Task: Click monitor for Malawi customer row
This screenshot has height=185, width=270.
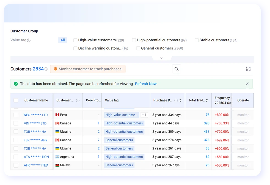Action: (243, 165)
